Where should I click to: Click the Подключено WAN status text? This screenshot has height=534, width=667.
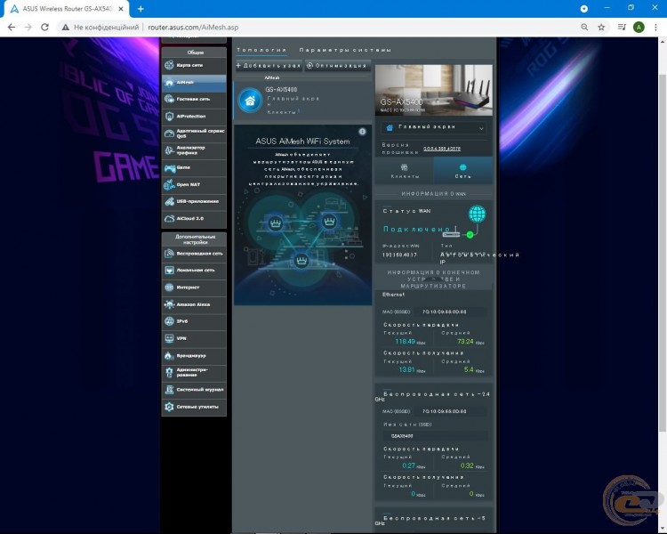(416, 229)
